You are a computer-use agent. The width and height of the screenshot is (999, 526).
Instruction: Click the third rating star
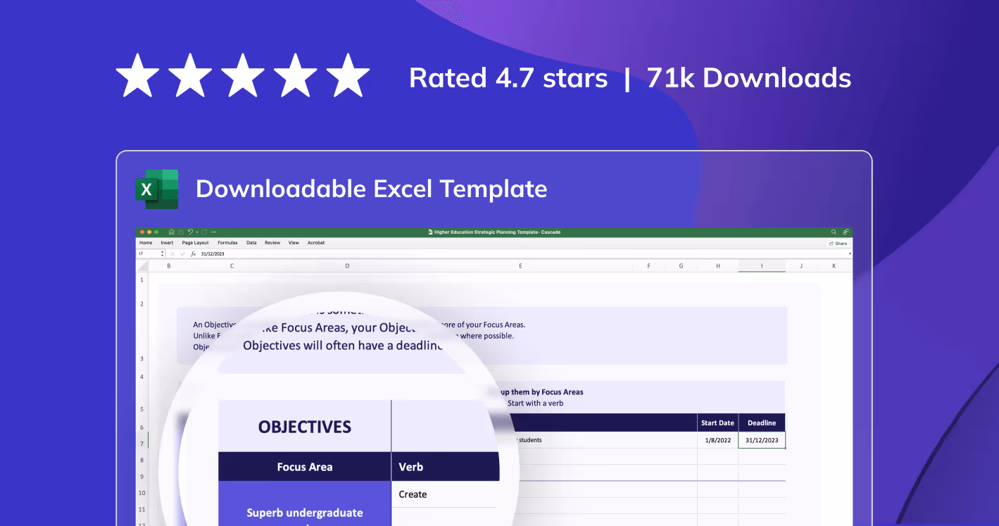pos(243,76)
